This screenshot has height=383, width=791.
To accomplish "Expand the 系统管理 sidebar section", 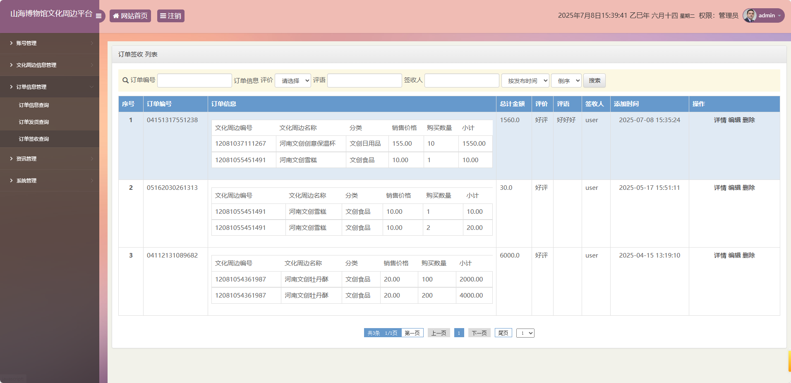I will point(50,180).
